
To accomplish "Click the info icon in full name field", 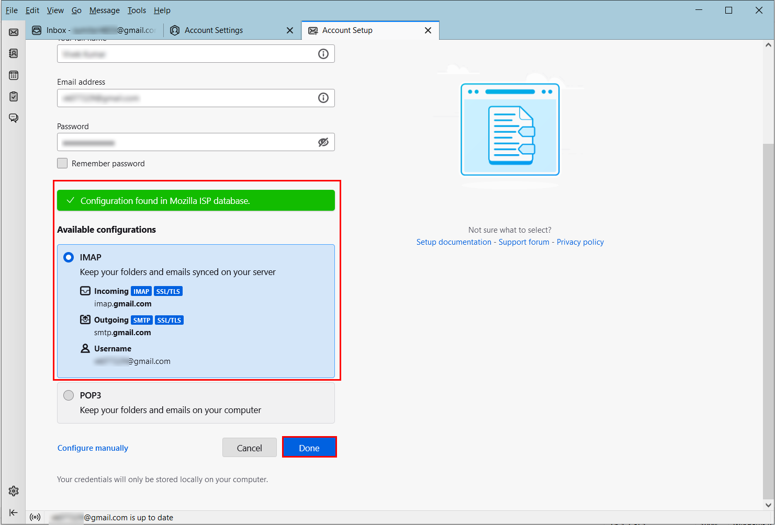I will pos(323,54).
